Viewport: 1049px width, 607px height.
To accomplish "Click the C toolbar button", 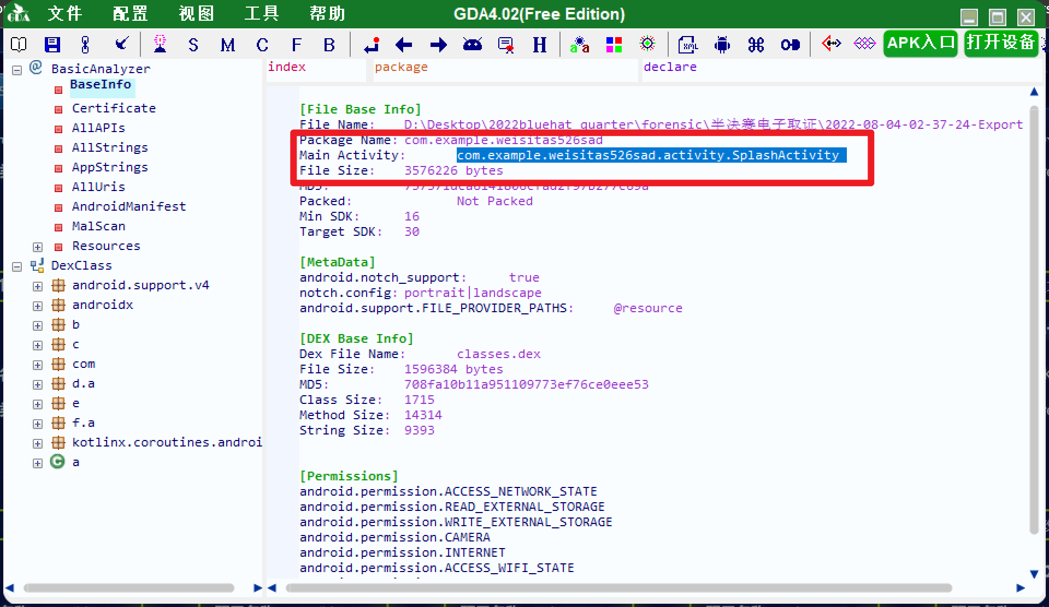I will (x=262, y=45).
